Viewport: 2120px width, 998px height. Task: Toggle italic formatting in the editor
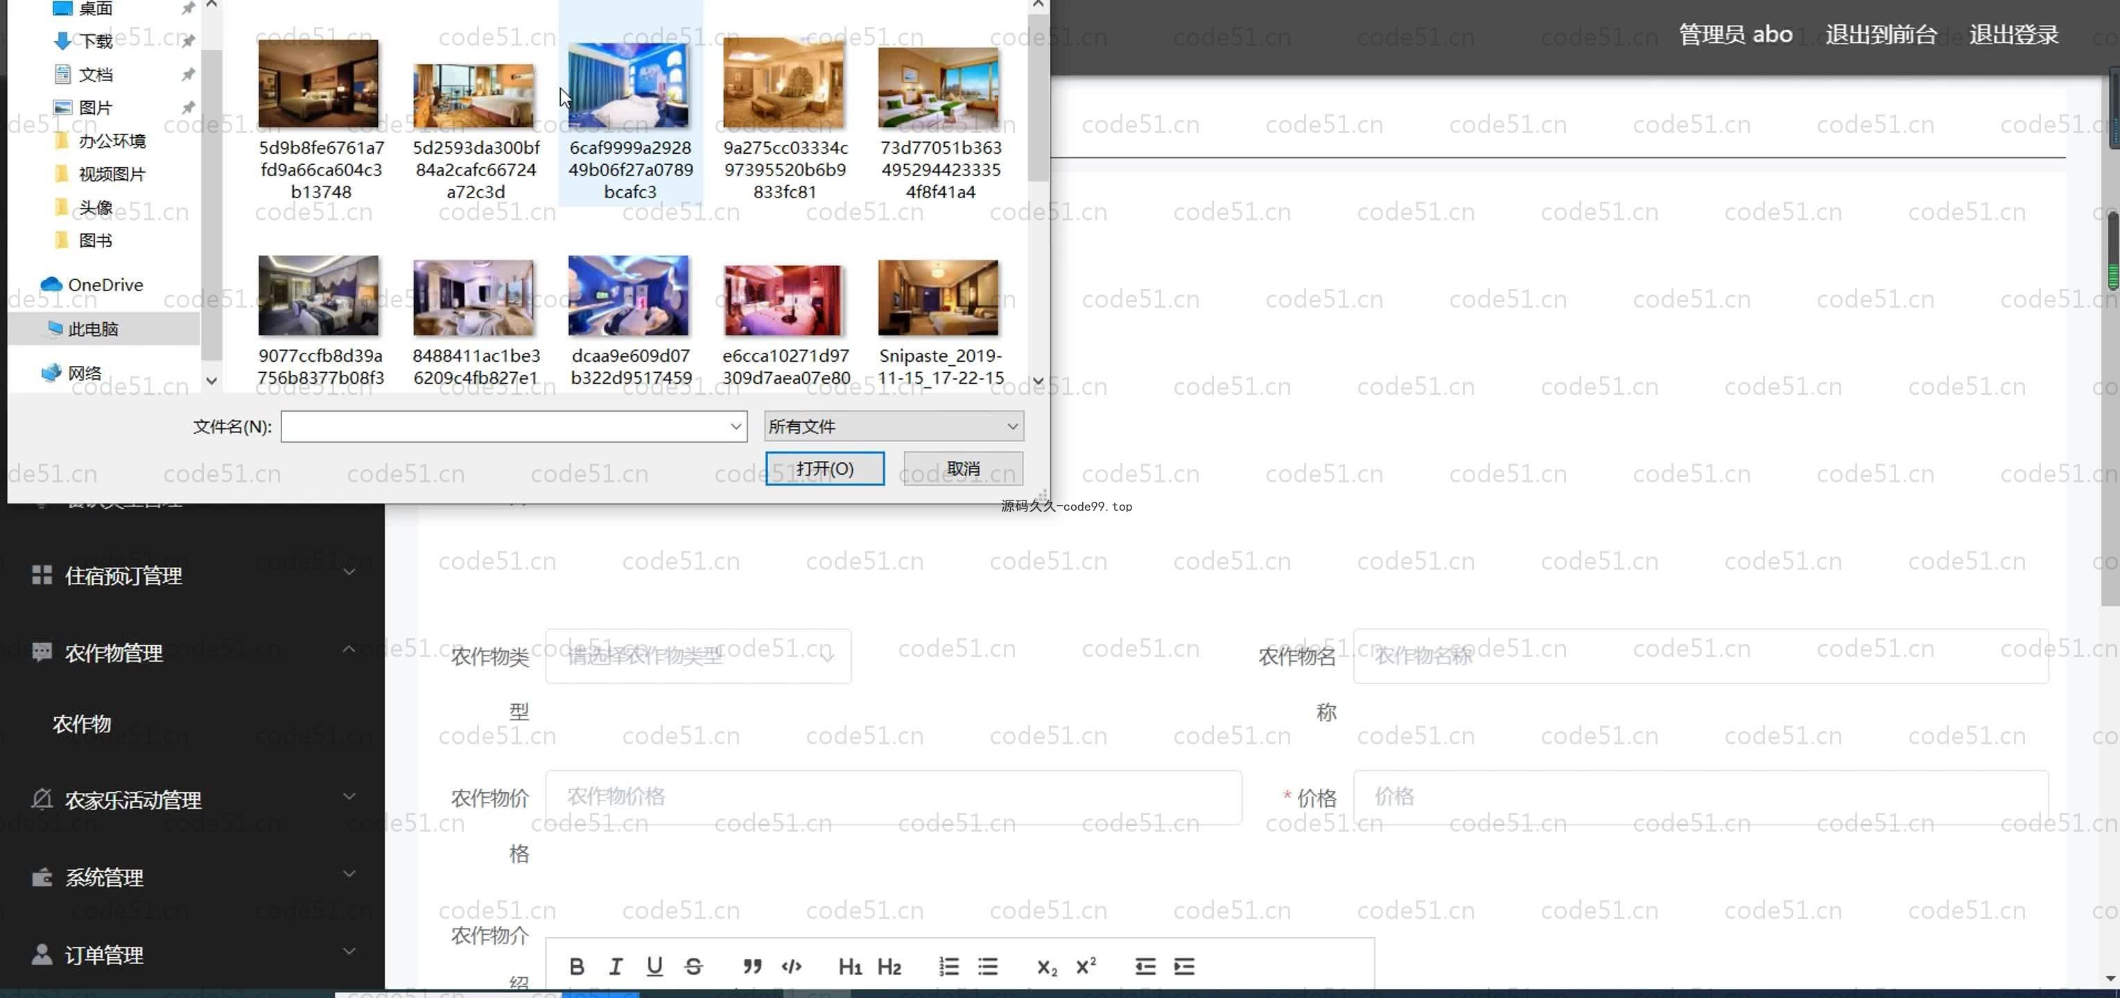click(616, 966)
